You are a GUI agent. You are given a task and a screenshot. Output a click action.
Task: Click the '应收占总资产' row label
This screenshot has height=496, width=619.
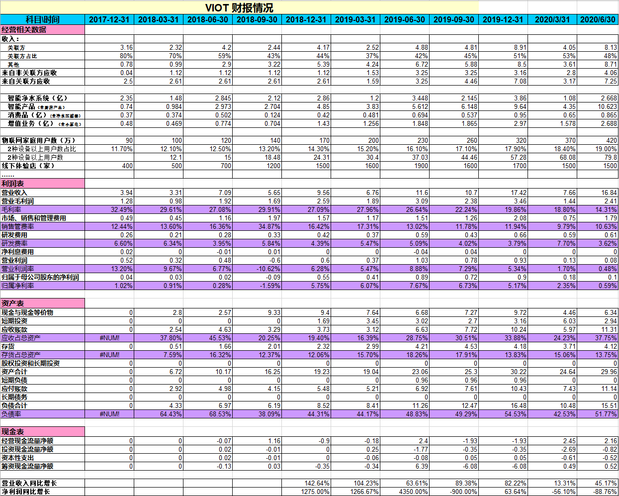[21, 338]
